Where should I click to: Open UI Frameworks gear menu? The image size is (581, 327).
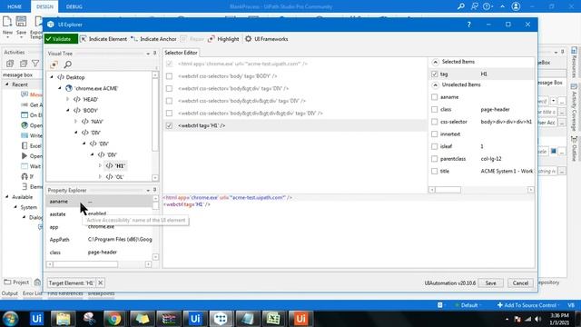tap(266, 39)
